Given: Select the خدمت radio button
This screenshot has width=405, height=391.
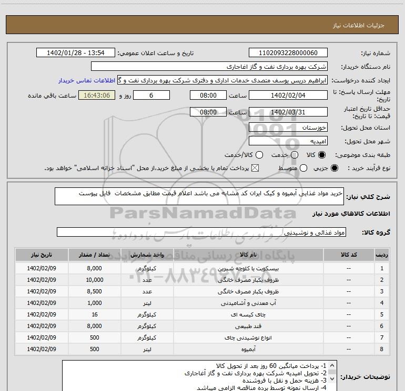Looking at the screenshot, I should point(295,155).
